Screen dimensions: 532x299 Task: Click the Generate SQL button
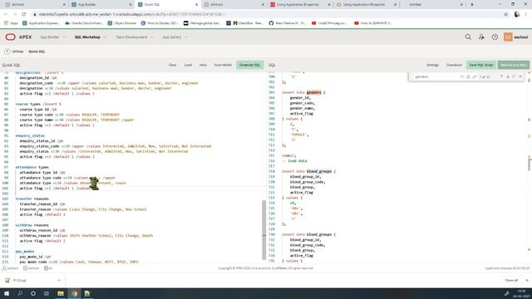pos(249,65)
